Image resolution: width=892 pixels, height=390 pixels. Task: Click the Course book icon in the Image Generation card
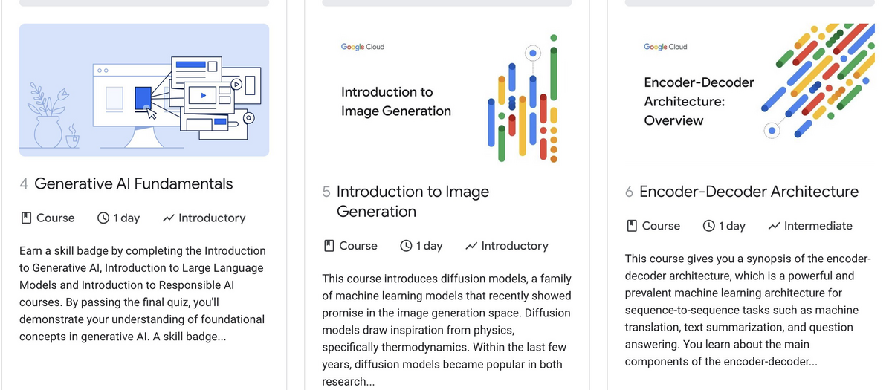click(x=329, y=245)
